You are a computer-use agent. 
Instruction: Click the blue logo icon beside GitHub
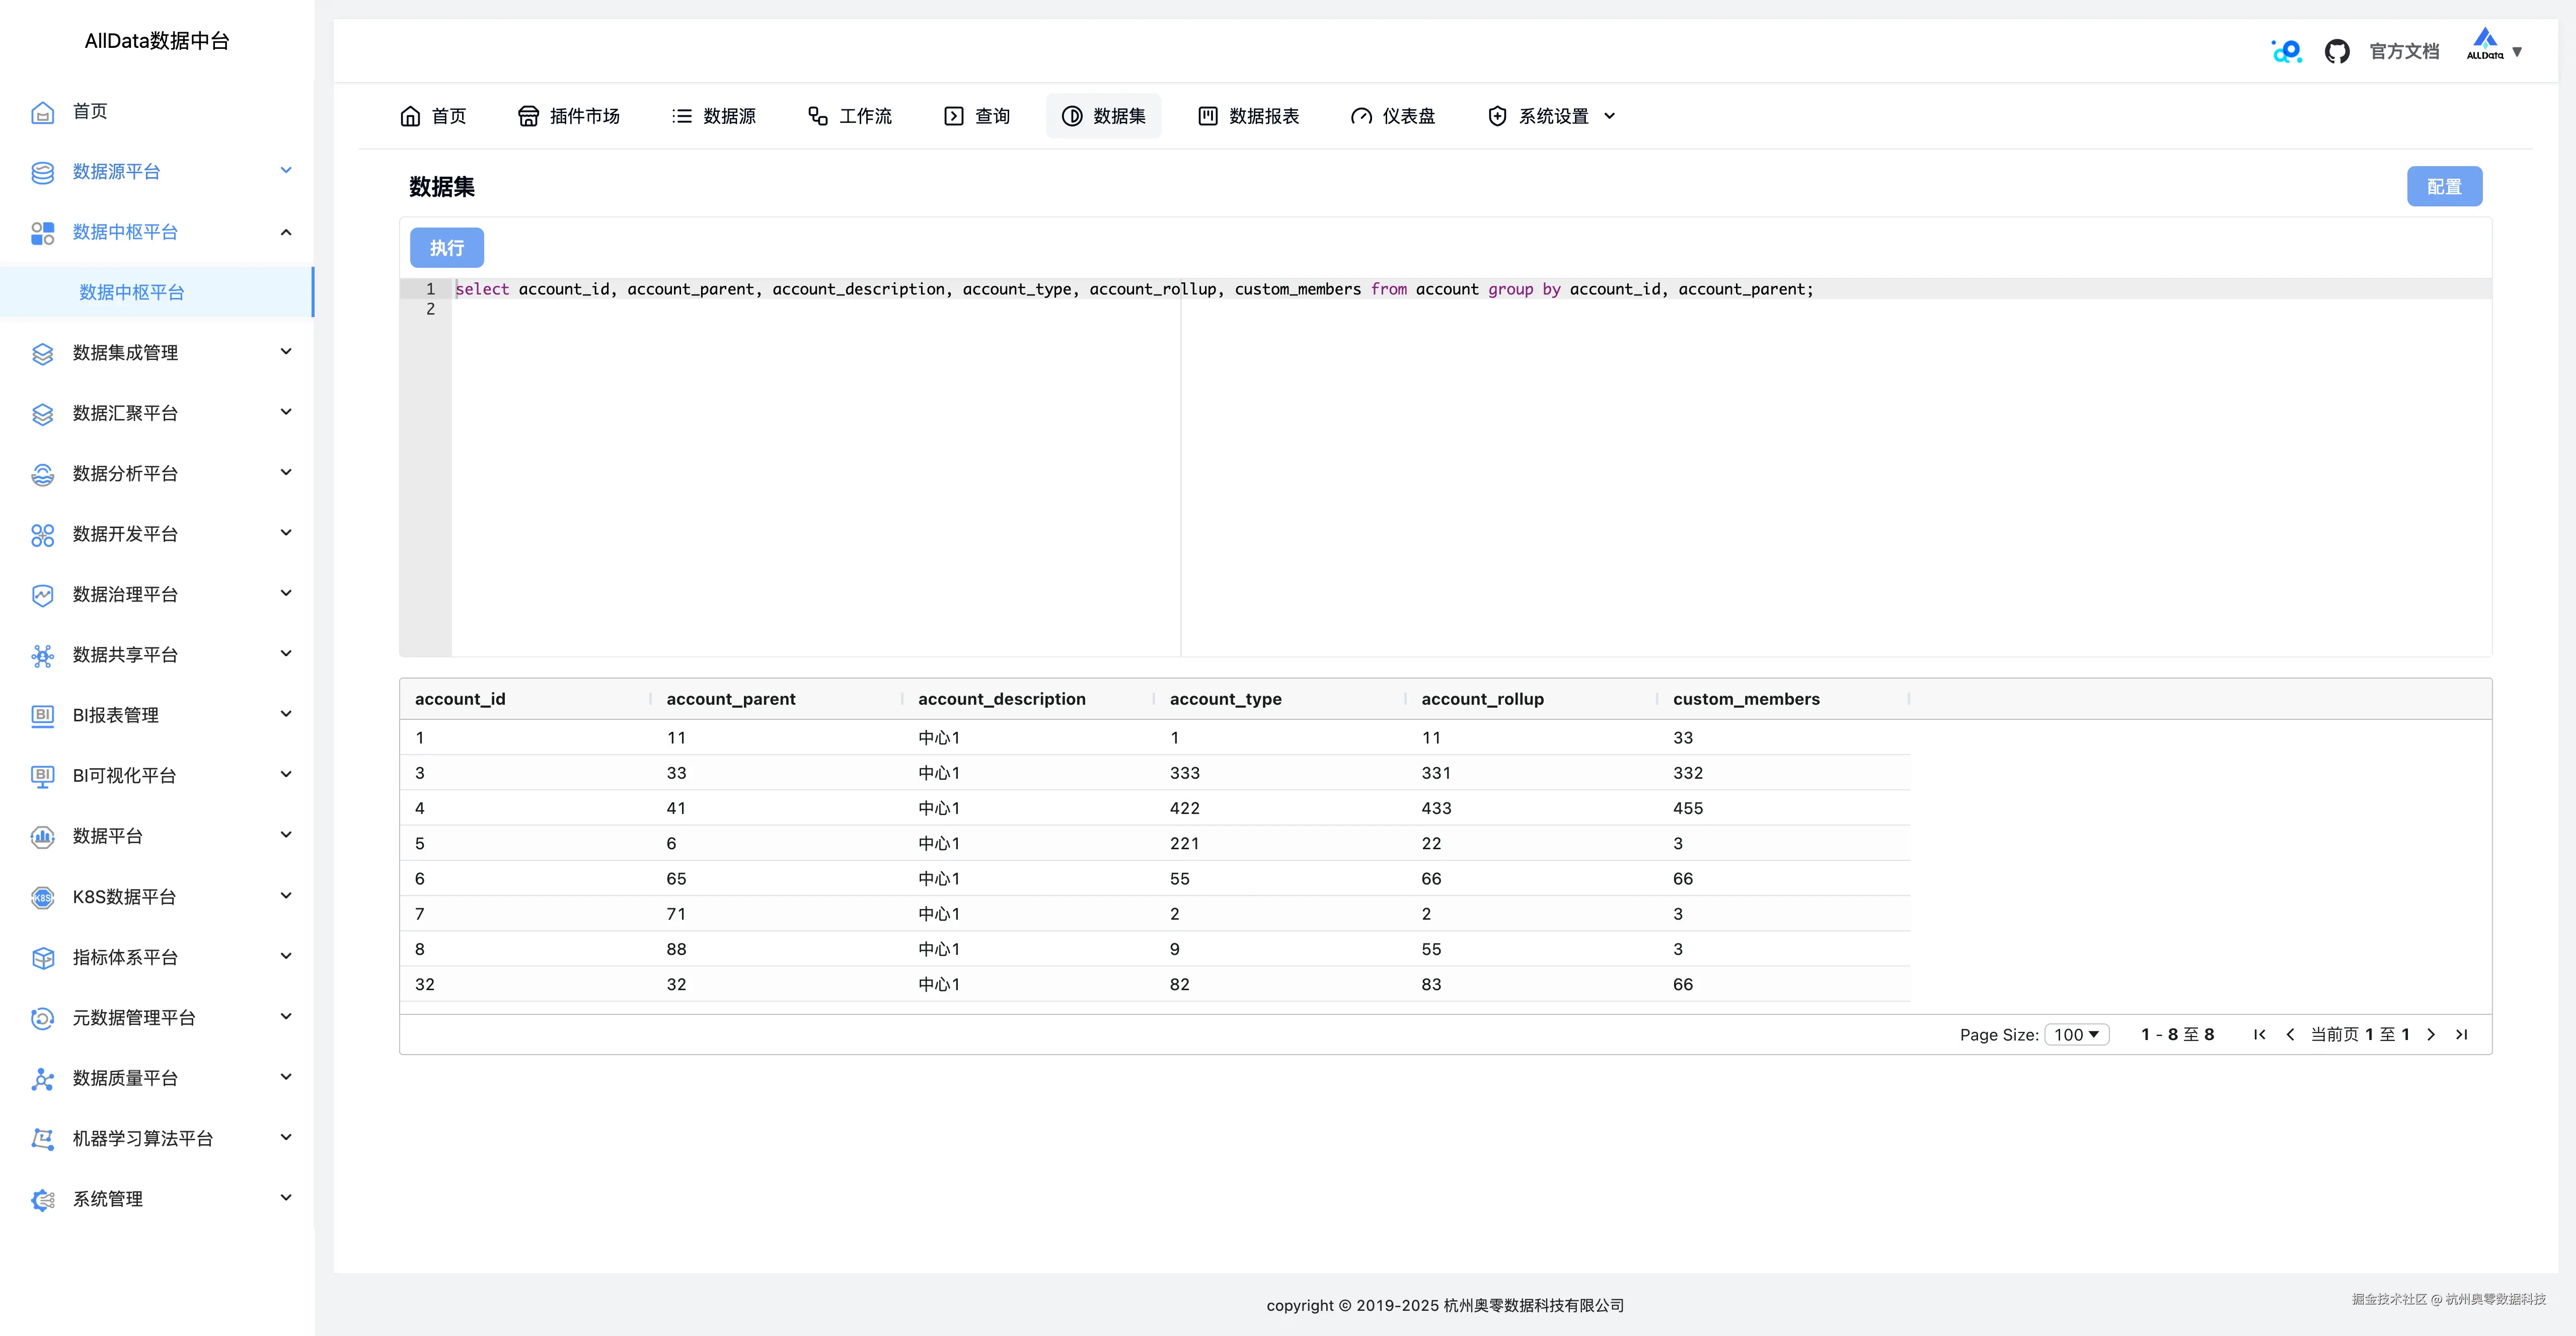pyautogui.click(x=2286, y=51)
